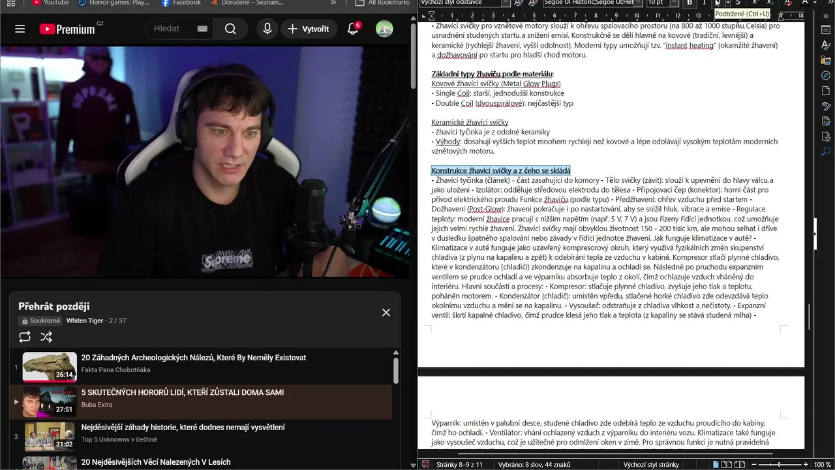Toggle playlist shuffle
Screen dimensions: 835x470
tap(46, 337)
